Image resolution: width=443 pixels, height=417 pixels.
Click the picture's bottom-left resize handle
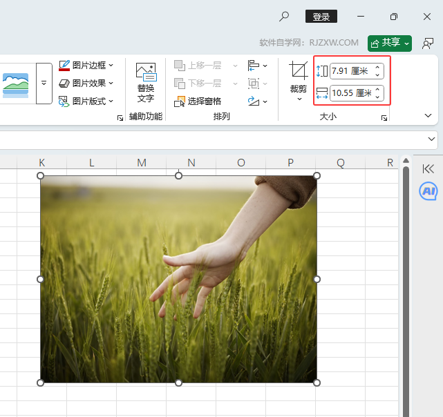[40, 383]
